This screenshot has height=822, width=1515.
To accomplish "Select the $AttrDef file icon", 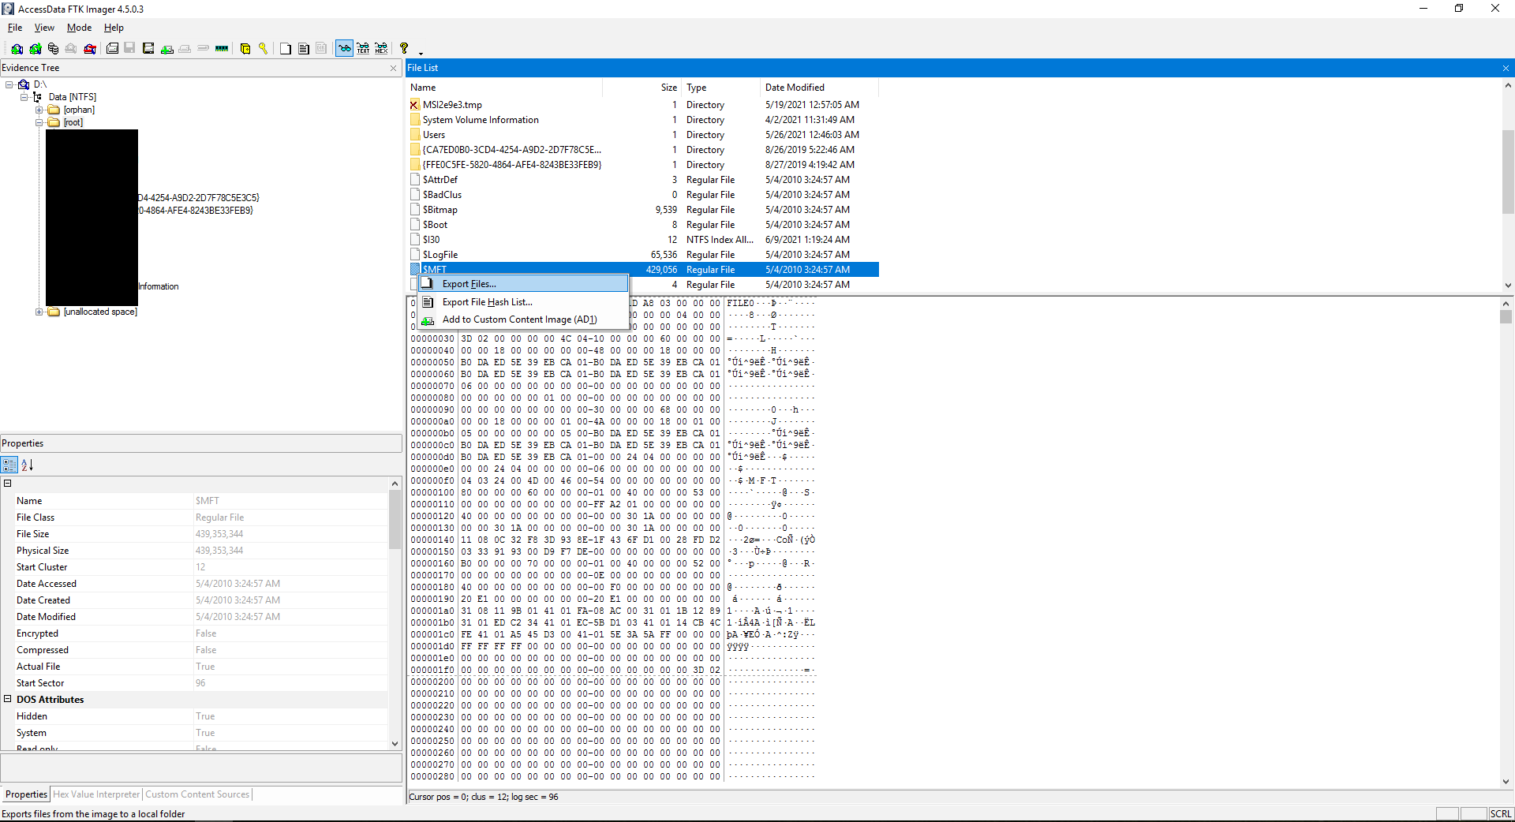I will point(415,180).
